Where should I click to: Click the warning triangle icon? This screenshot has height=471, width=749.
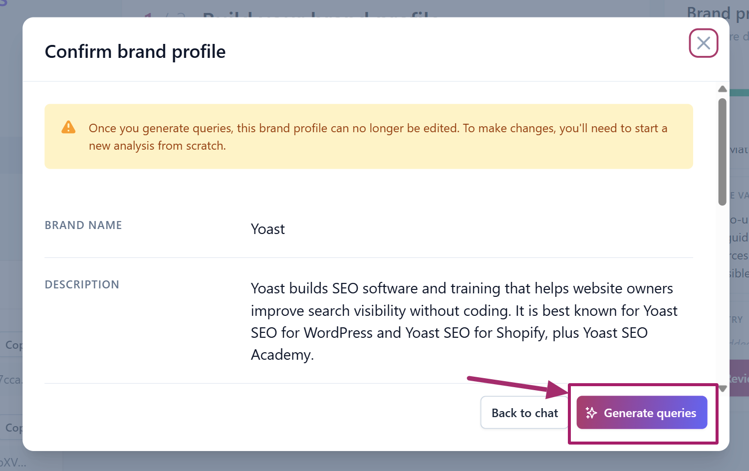click(68, 128)
